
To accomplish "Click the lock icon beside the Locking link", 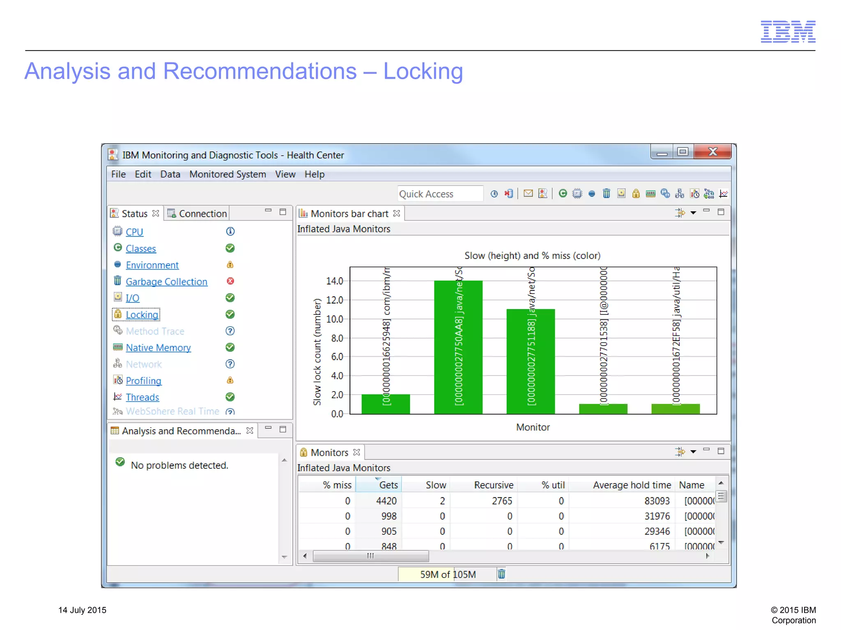I will [118, 314].
